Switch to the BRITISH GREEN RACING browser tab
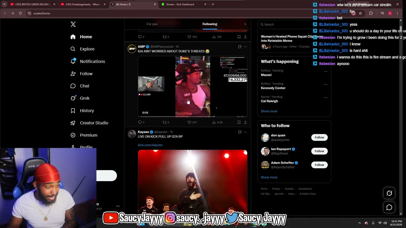 [33, 4]
